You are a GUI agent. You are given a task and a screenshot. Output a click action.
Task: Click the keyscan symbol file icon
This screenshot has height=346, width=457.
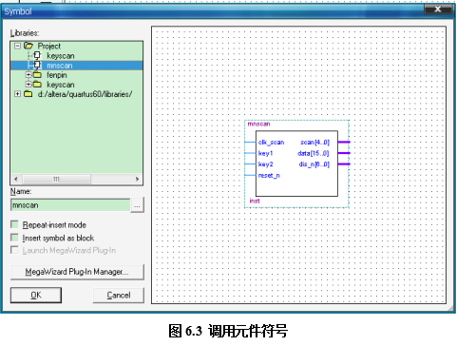coord(37,55)
